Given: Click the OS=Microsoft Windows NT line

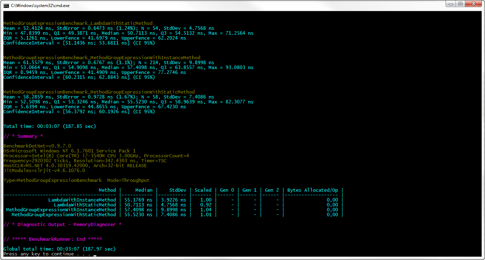Looking at the screenshot, I should [x=70, y=151].
